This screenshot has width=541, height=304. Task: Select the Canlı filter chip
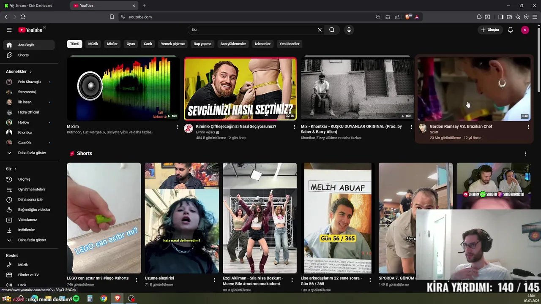(x=148, y=44)
